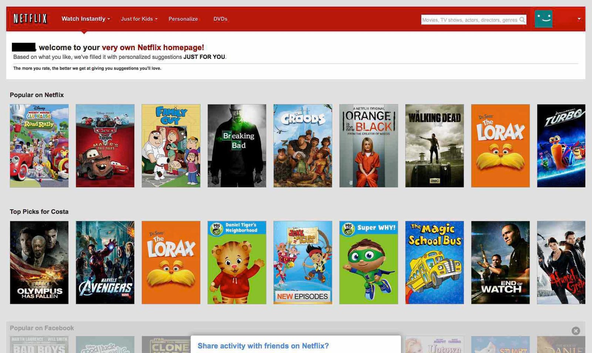The image size is (592, 353).
Task: Select Marvel's Avengers poster
Action: (x=105, y=263)
